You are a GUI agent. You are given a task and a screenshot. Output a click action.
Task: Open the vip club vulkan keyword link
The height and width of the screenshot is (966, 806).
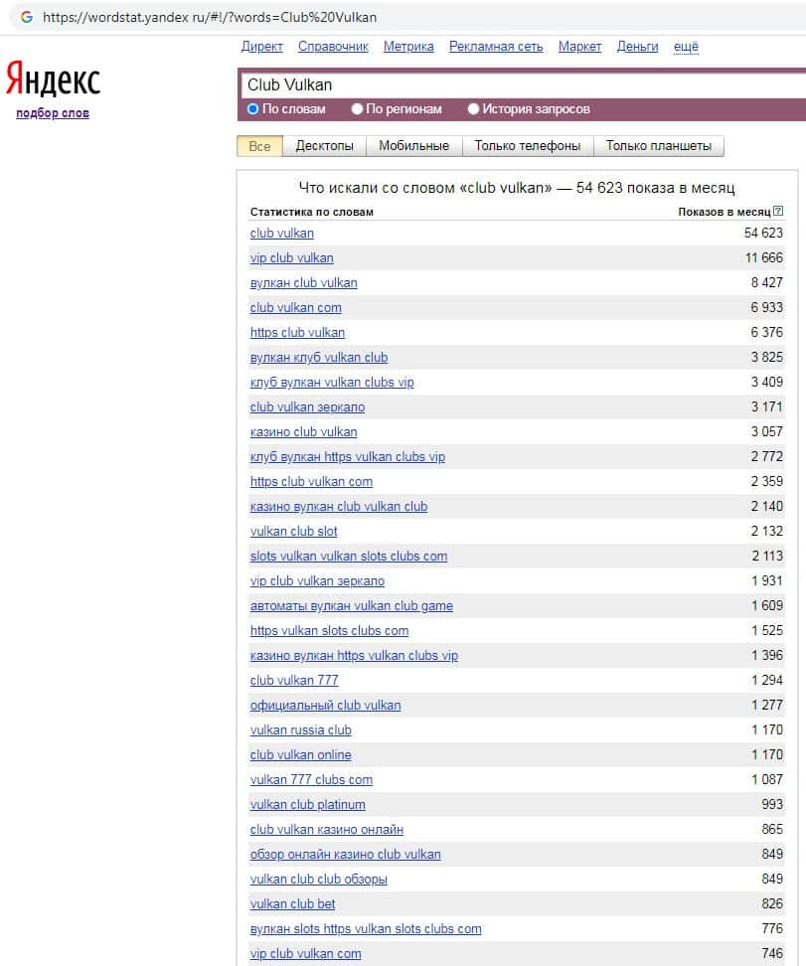[x=291, y=257]
